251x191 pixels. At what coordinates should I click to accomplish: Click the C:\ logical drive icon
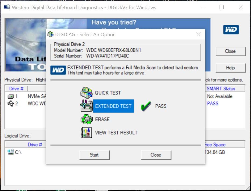pos(11,152)
